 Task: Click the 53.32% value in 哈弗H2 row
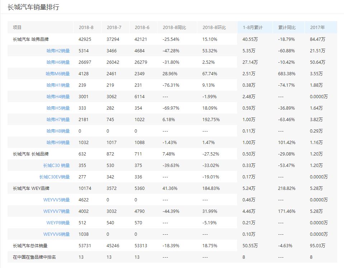[x=210, y=51]
